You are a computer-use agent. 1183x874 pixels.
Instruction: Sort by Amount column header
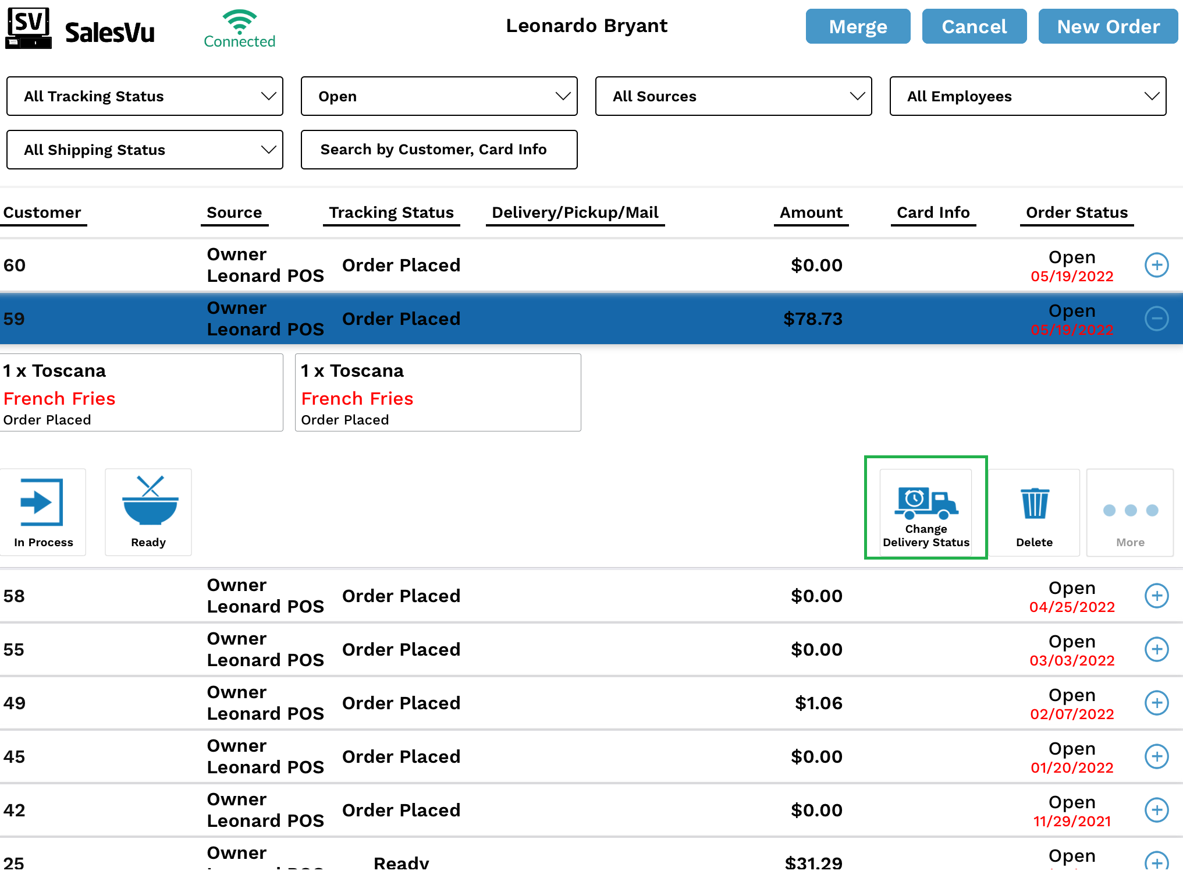[811, 213]
